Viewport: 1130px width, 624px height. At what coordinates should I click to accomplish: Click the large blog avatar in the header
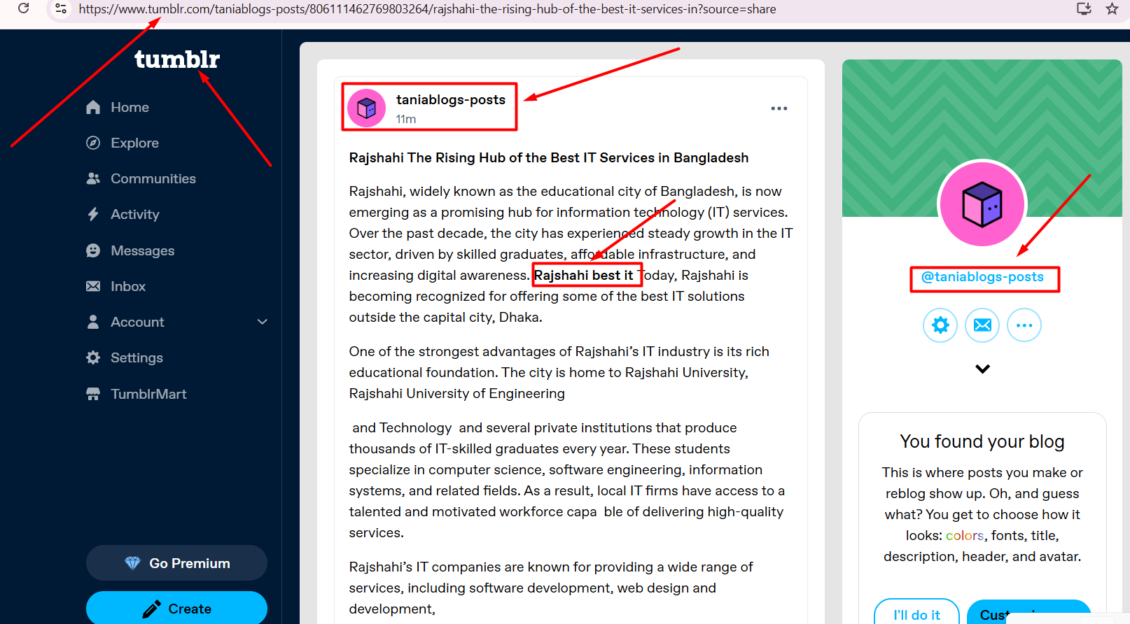coord(982,204)
